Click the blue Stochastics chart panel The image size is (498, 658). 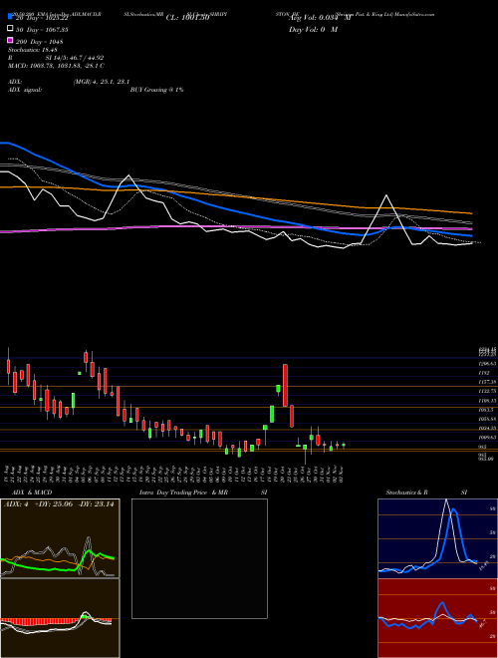437,538
